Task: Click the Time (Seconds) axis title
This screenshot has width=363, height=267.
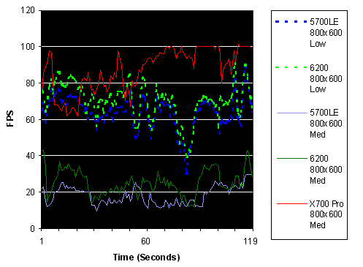Action: click(147, 257)
